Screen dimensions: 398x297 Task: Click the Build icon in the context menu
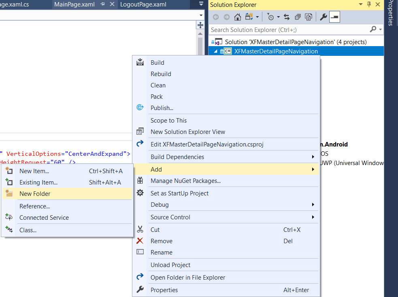click(x=140, y=62)
